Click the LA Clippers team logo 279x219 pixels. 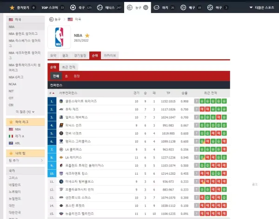point(61,149)
